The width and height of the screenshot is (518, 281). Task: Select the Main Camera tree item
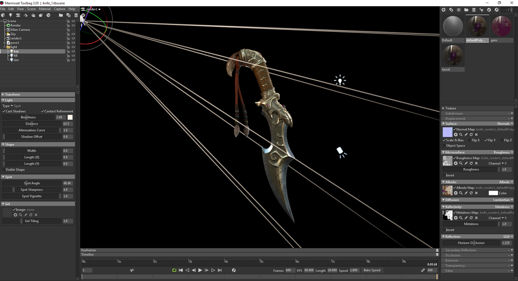tap(20, 30)
